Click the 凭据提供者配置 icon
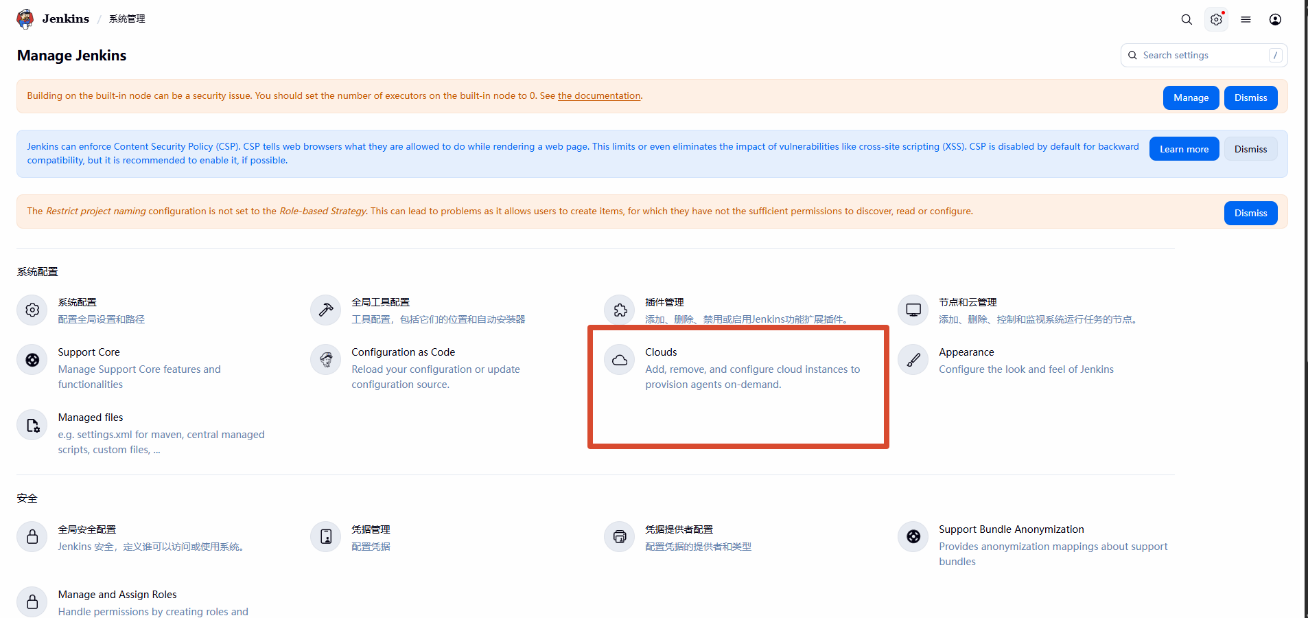The image size is (1308, 618). (620, 537)
